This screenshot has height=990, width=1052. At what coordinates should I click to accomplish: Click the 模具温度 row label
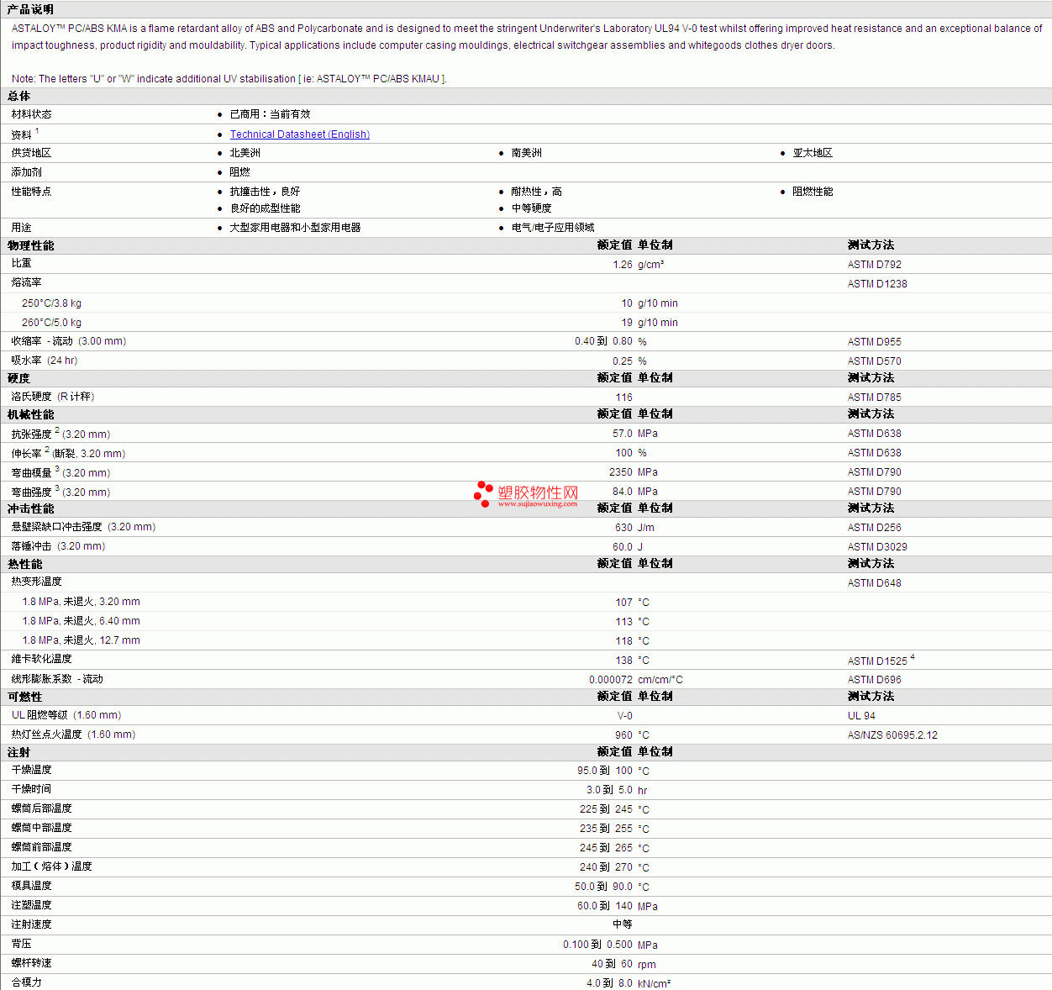(32, 887)
